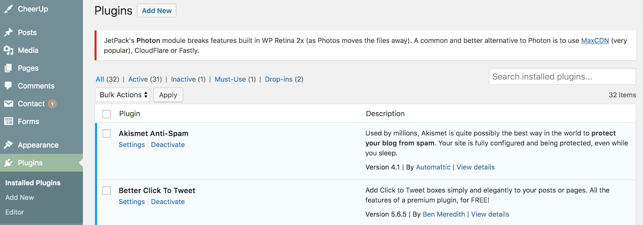This screenshot has height=225, width=643.
Task: Go to Installed Plugins submenu item
Action: (x=33, y=183)
